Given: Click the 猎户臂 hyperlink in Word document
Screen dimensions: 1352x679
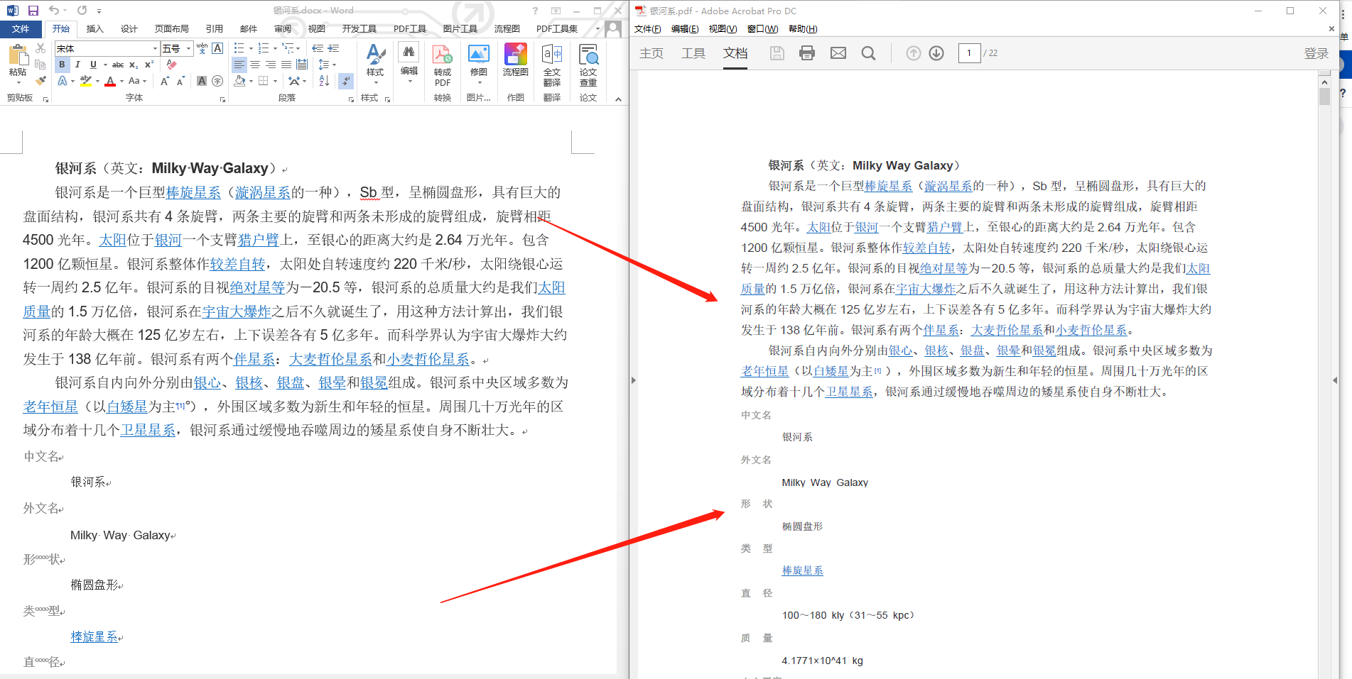Looking at the screenshot, I should [259, 240].
